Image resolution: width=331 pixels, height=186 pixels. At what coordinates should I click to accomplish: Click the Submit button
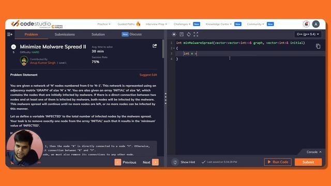point(308,162)
